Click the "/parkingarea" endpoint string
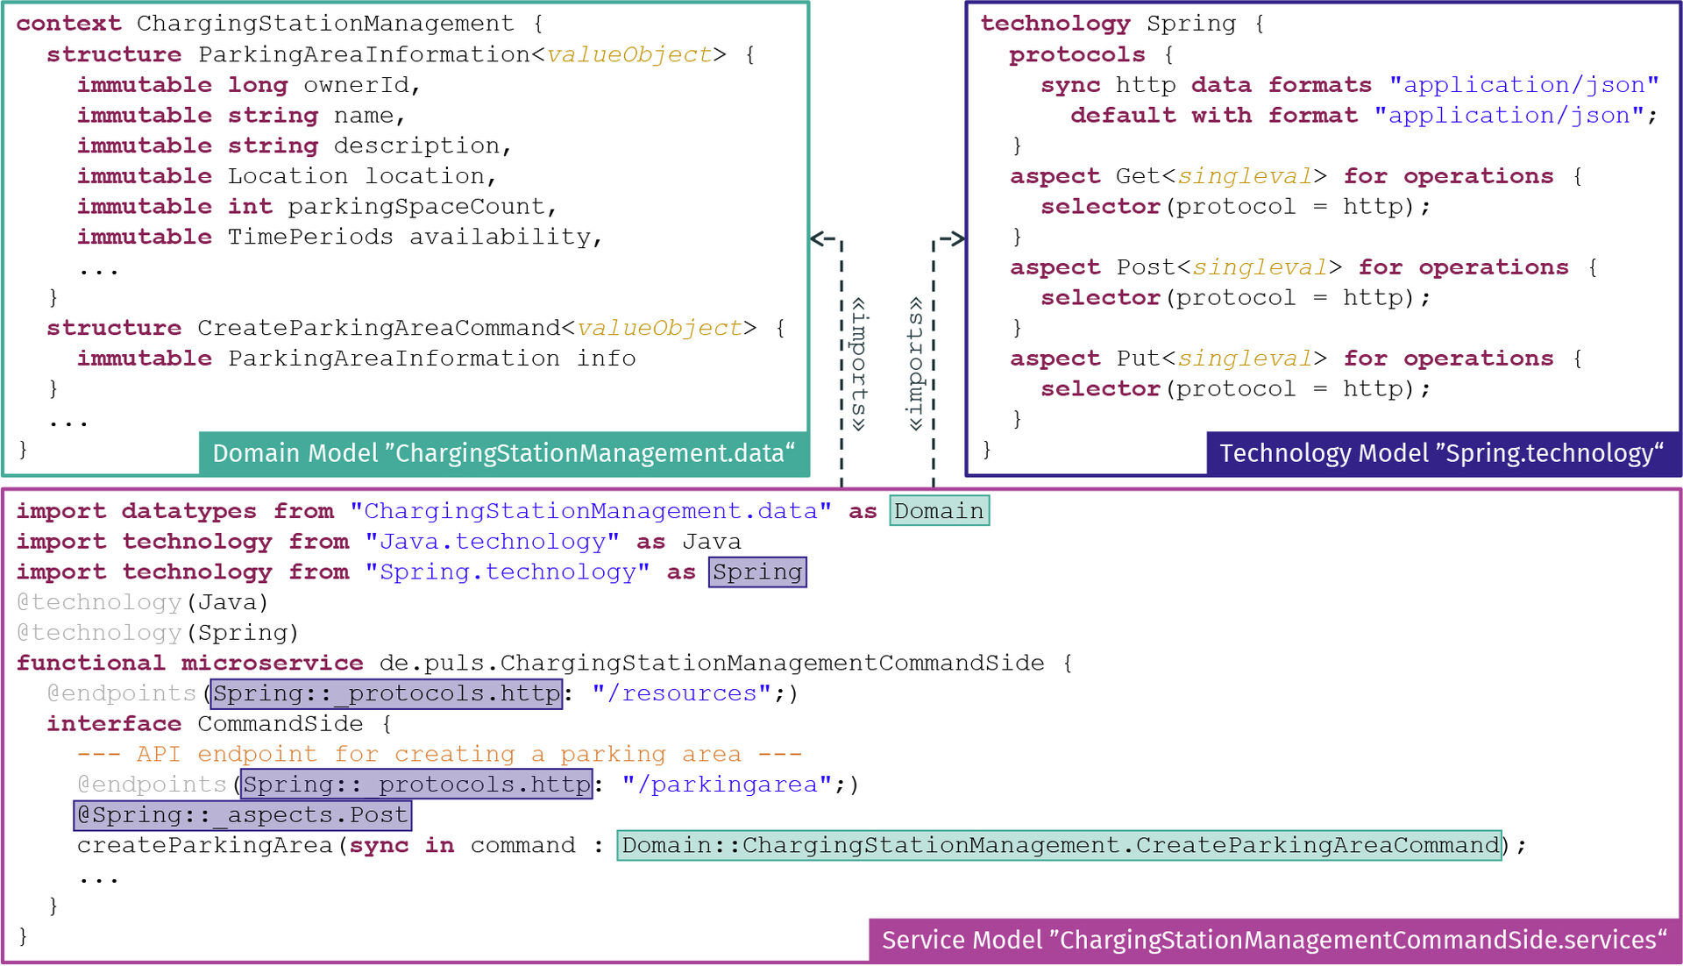The height and width of the screenshot is (966, 1683). click(x=728, y=785)
